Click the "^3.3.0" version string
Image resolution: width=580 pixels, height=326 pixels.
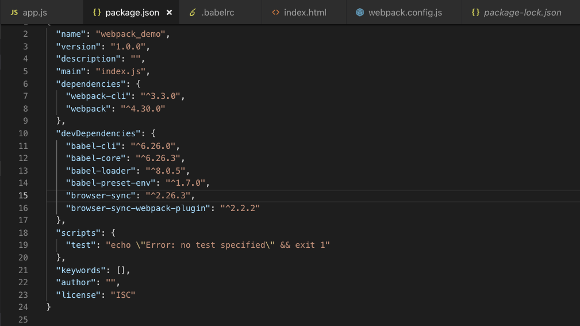(160, 96)
